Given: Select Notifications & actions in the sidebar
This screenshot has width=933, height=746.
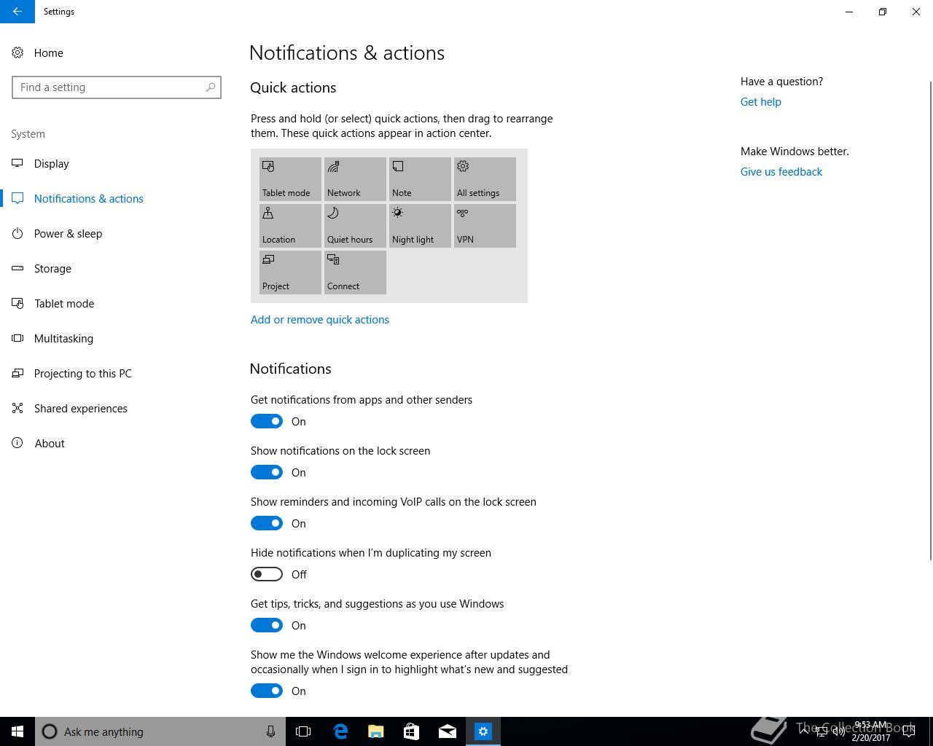Looking at the screenshot, I should coord(117,198).
